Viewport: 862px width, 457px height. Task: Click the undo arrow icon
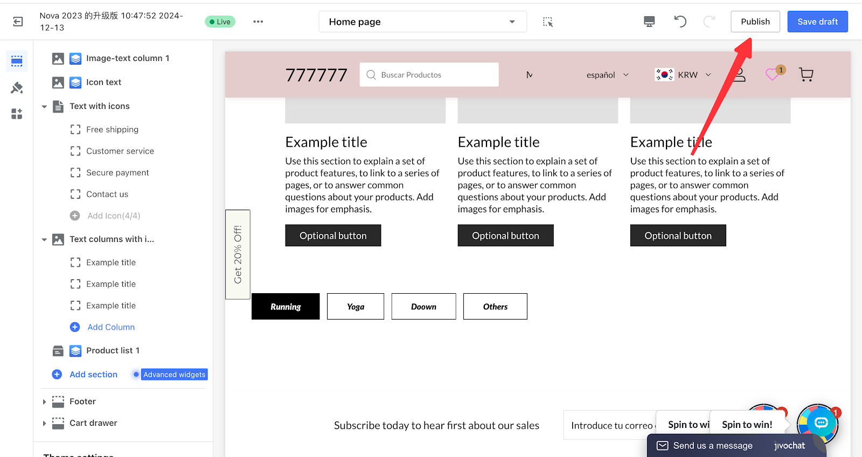coord(680,22)
